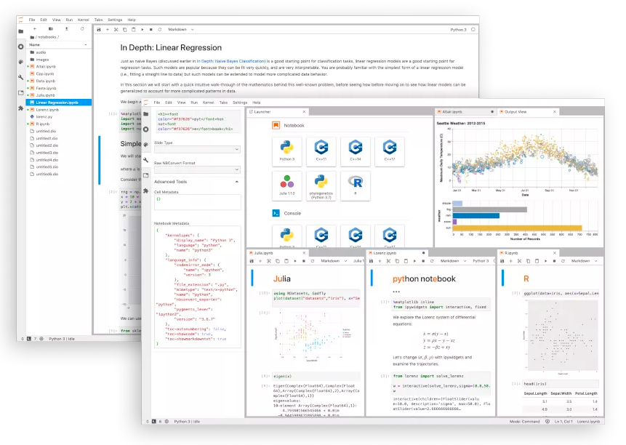Copy the selected cell in Lorenz.ipynb toolbar
Screen dimensions: 626x445
(397, 261)
